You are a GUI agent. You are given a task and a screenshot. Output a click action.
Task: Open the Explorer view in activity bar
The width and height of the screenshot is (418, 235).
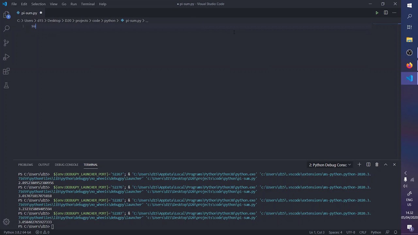(x=6, y=15)
